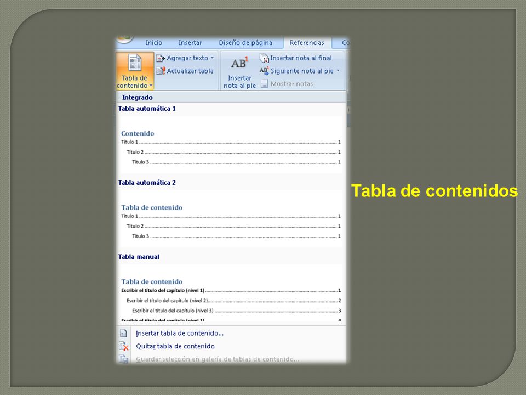
Task: Click the Tabla automática 1 heading
Action: 147,109
